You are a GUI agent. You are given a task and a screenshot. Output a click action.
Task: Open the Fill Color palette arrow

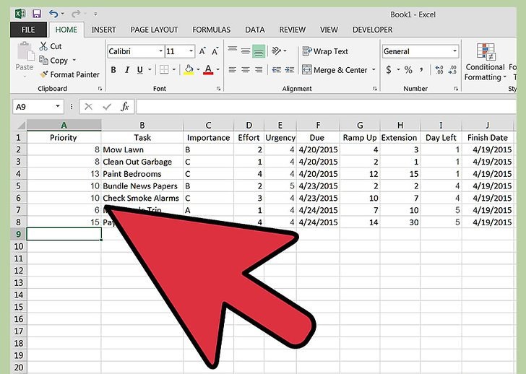(x=198, y=70)
